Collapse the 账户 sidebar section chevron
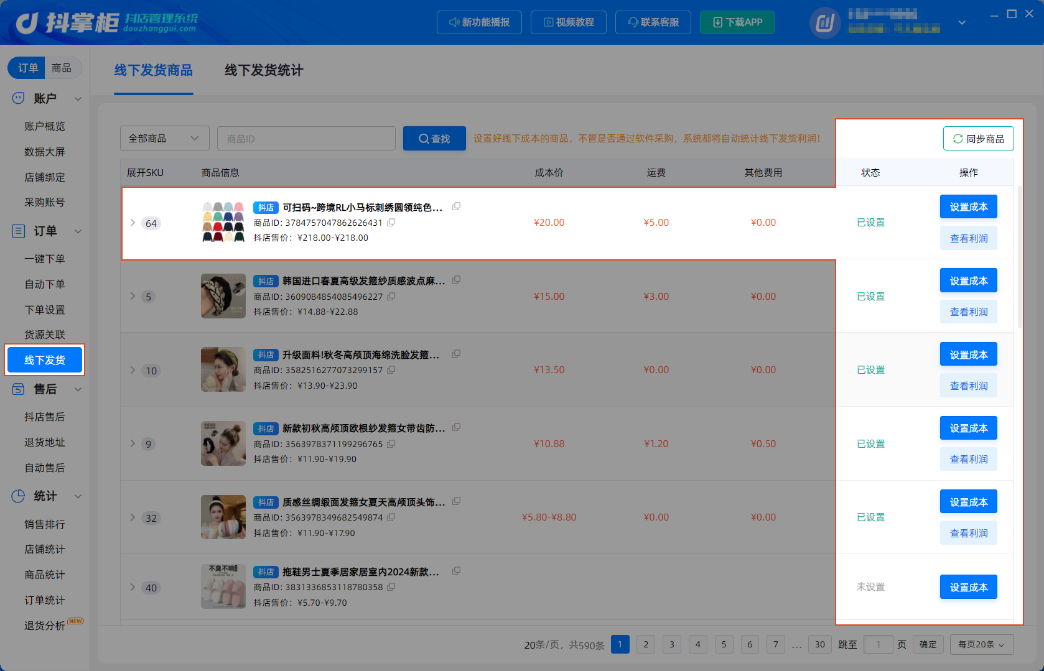The height and width of the screenshot is (671, 1044). point(78,99)
